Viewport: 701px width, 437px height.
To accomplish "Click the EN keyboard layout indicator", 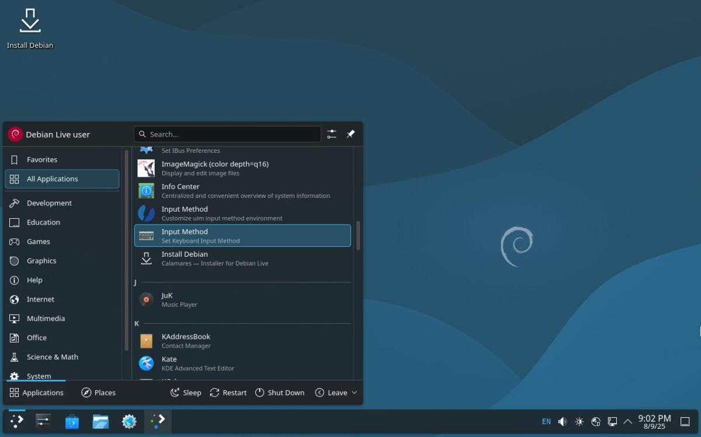I will pos(546,421).
